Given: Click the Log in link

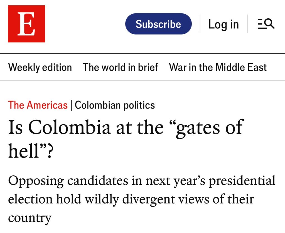Looking at the screenshot, I should click(x=223, y=24).
